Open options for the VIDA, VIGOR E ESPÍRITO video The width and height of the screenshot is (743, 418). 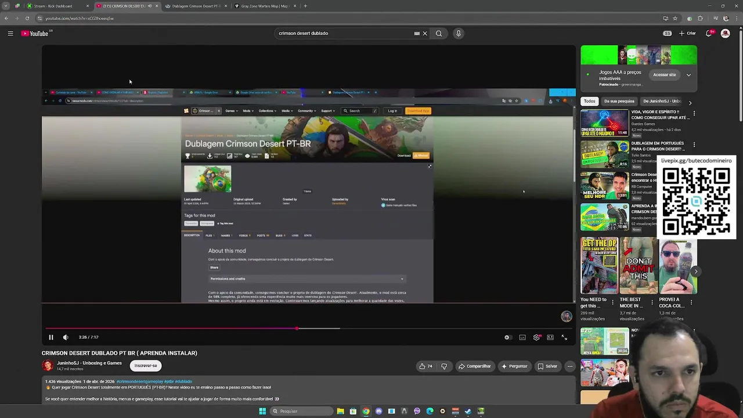click(x=694, y=113)
